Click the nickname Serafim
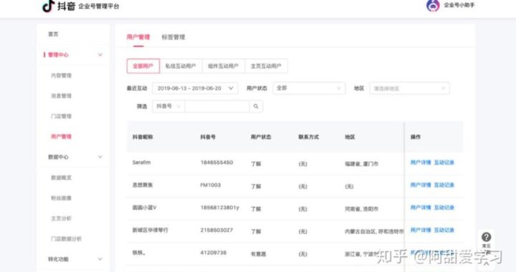The image size is (516, 272). (141, 162)
